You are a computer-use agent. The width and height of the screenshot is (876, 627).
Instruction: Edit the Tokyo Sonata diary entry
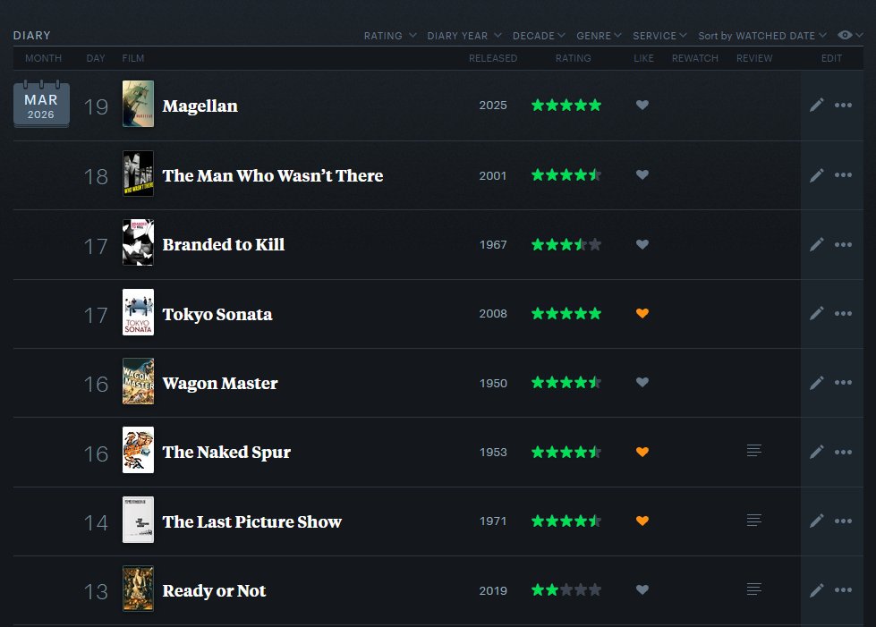[x=816, y=314]
